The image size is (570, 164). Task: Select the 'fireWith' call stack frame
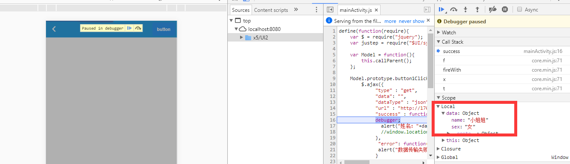[x=502, y=70]
